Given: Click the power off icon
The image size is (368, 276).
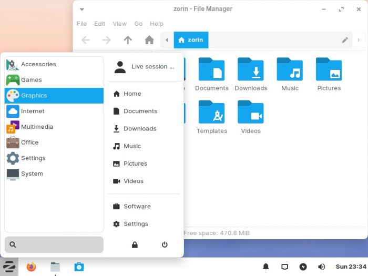Looking at the screenshot, I should click(x=165, y=244).
